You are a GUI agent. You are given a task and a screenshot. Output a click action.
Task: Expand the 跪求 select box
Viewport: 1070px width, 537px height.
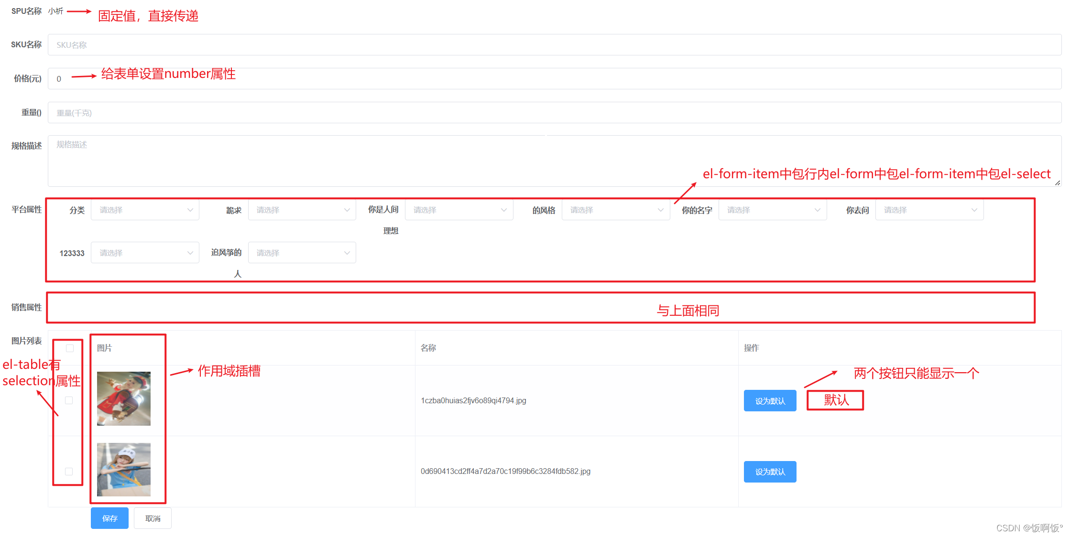302,210
